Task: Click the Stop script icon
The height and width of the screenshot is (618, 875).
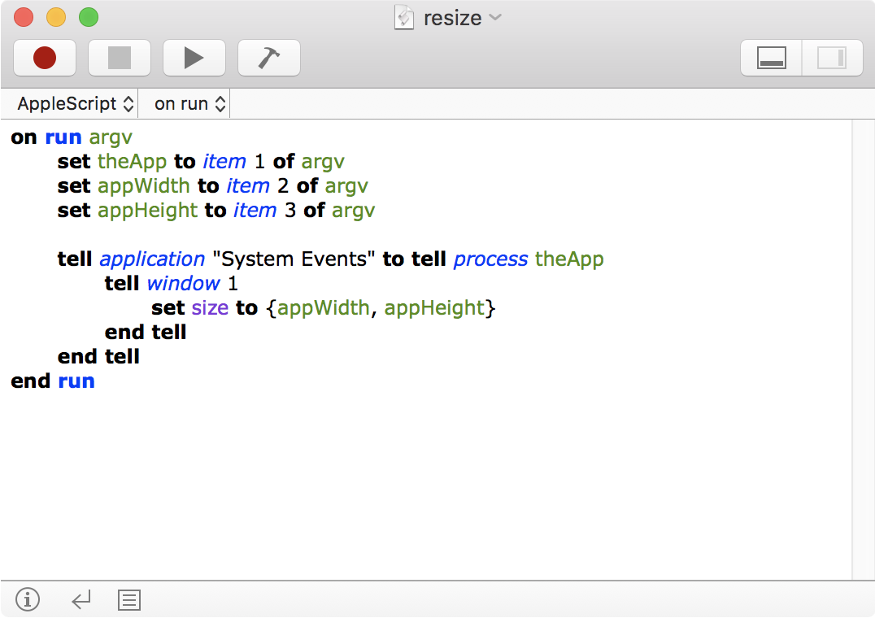Action: click(x=119, y=58)
